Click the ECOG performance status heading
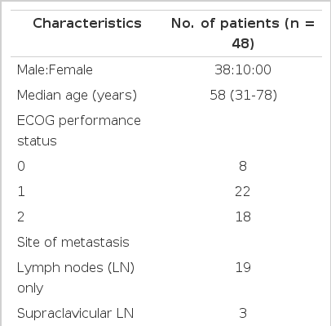 click(x=79, y=131)
